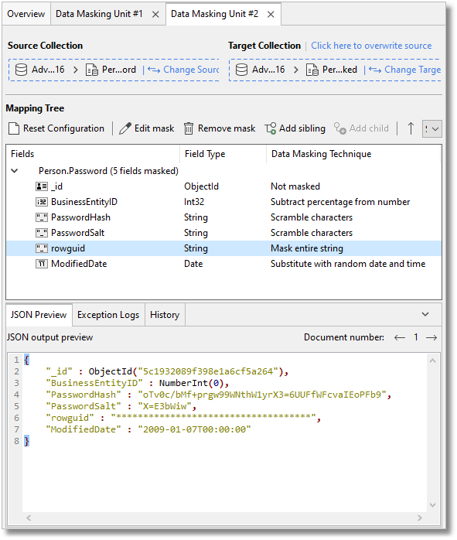Image resolution: width=457 pixels, height=540 pixels.
Task: Go to next document with right arrow
Action: click(x=431, y=337)
